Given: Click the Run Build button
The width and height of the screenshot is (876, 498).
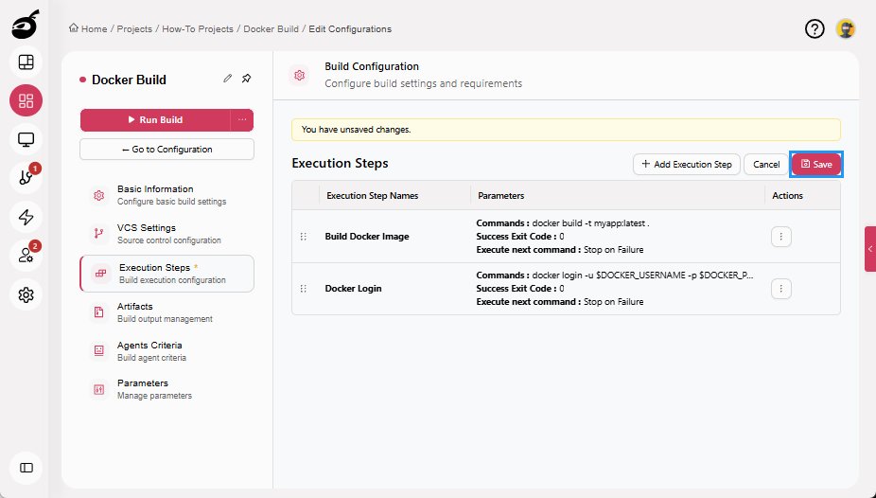Looking at the screenshot, I should 155,119.
